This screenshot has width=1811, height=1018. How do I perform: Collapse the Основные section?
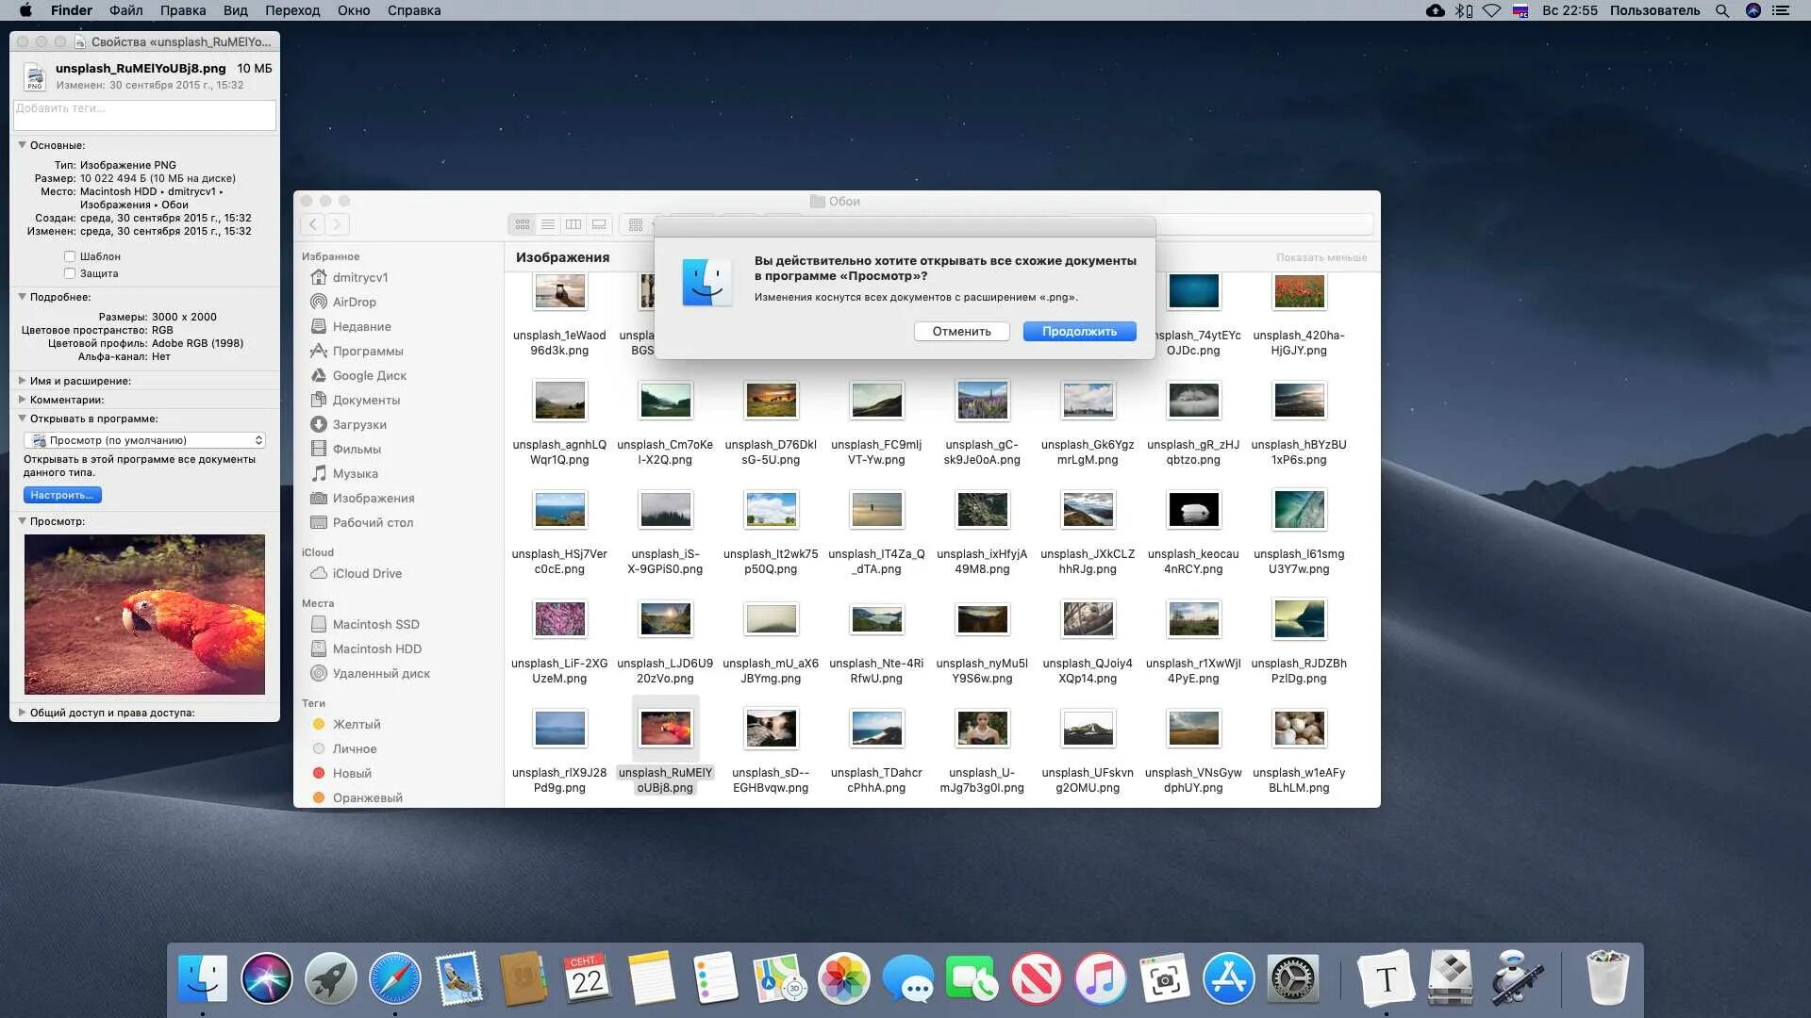22,145
